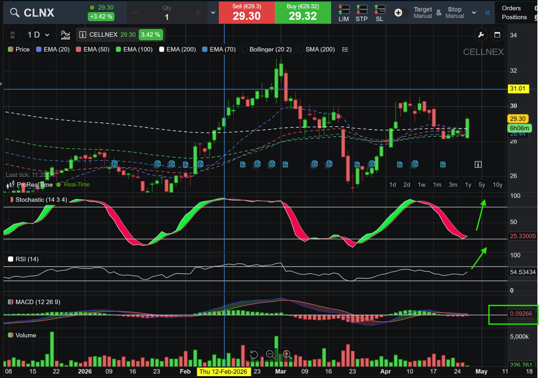Click the EMA (50) red color swatch
The image size is (539, 378).
tap(79, 49)
